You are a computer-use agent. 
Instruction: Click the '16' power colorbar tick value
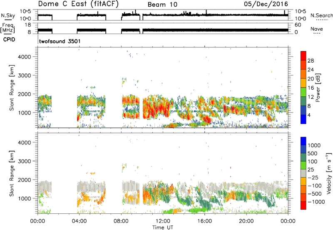click(x=311, y=88)
